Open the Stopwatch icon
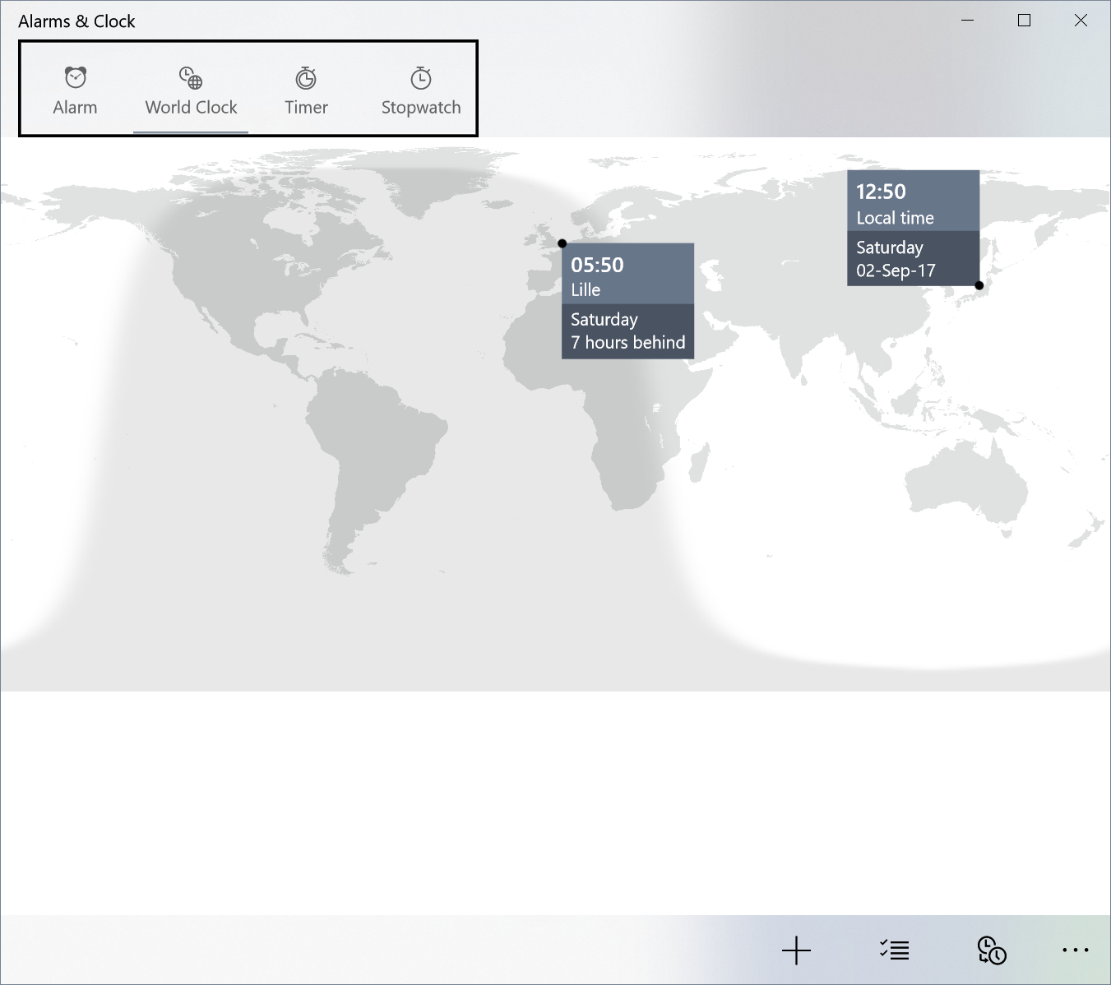 click(421, 78)
